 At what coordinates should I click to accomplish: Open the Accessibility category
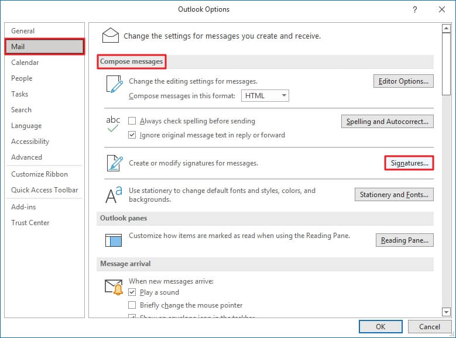click(x=44, y=142)
